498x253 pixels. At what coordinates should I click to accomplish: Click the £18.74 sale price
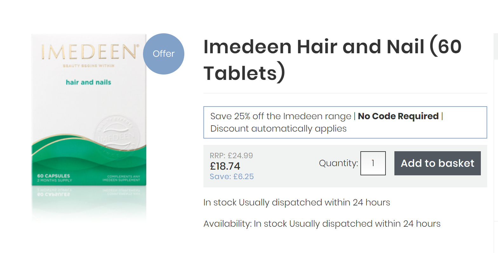coord(225,166)
